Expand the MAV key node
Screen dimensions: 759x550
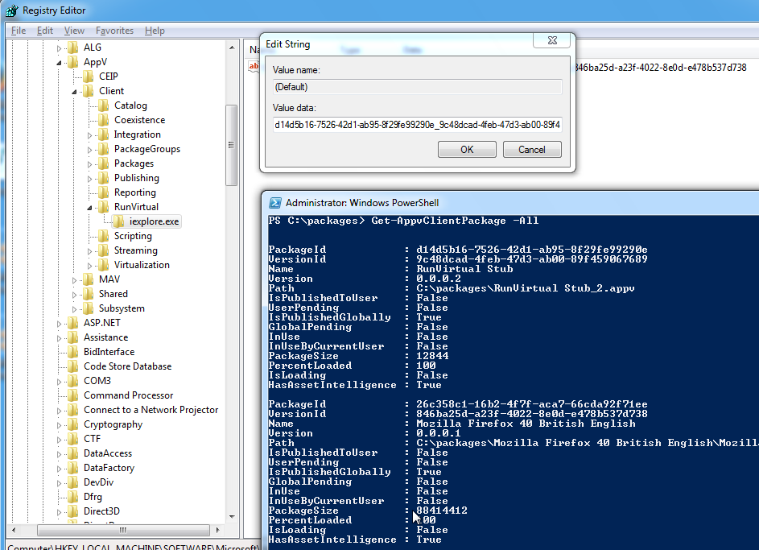pyautogui.click(x=75, y=279)
